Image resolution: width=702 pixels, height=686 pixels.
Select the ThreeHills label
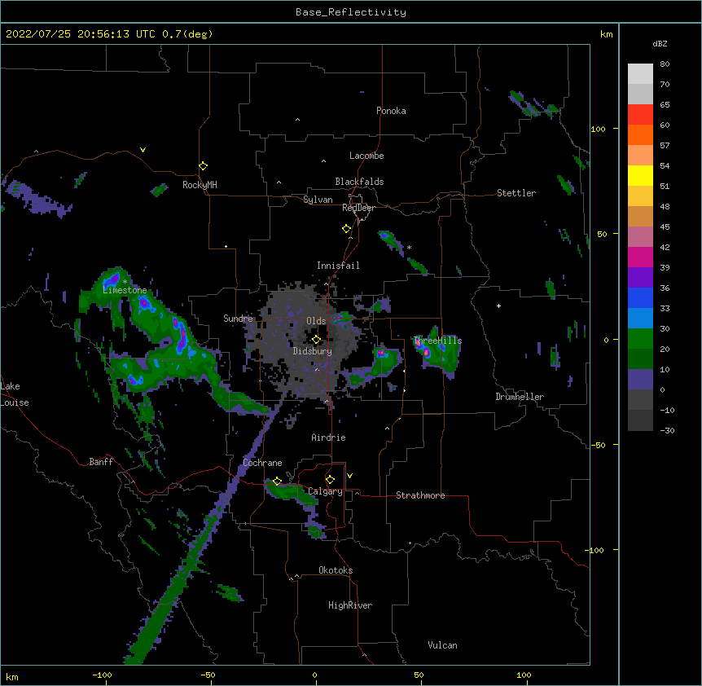pyautogui.click(x=437, y=341)
